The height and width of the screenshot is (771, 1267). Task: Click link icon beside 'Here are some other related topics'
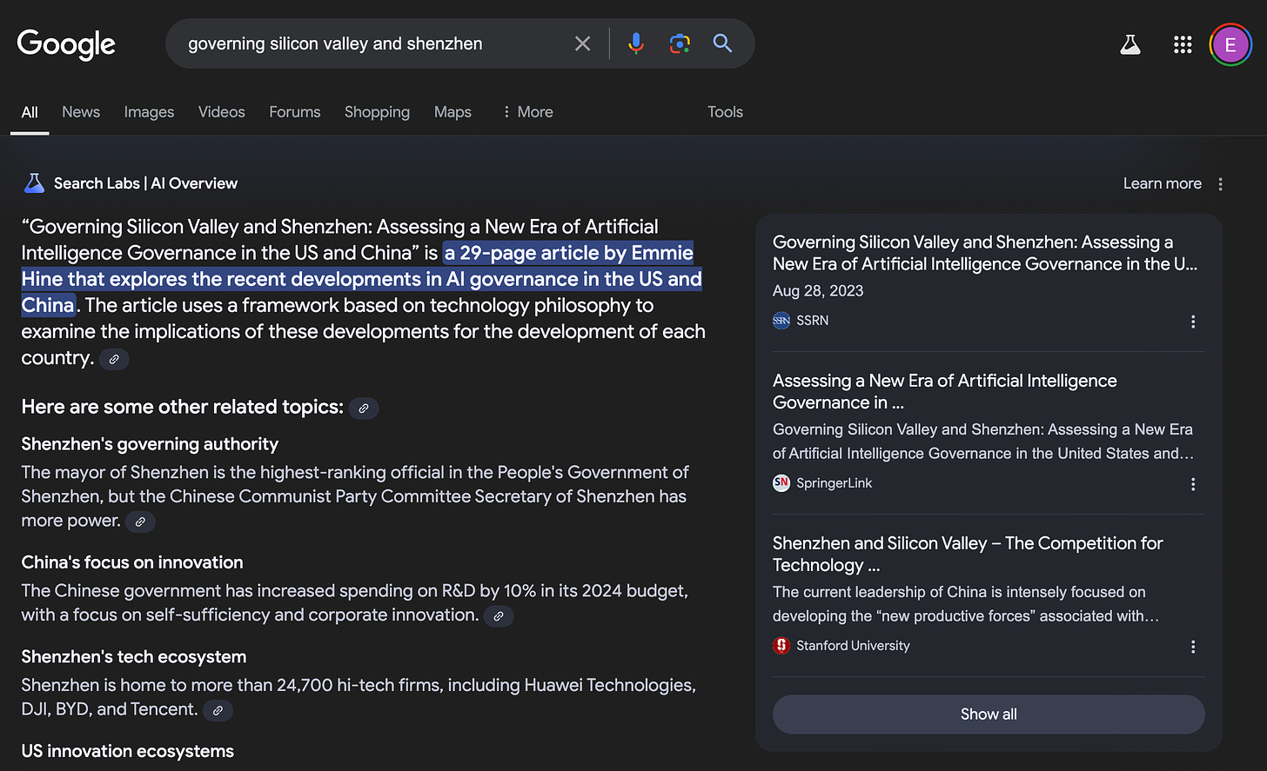point(364,408)
